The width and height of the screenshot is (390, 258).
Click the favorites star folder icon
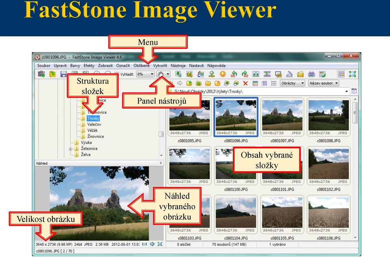coord(208,83)
